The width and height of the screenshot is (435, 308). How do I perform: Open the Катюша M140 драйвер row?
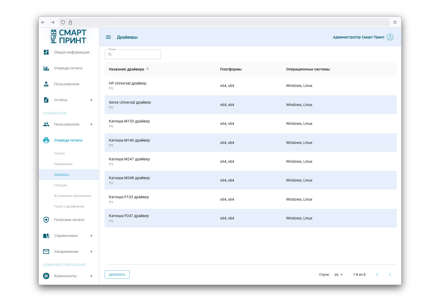click(x=251, y=143)
